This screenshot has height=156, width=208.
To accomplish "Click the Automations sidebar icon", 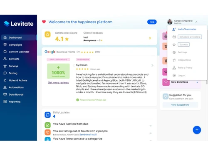I will point(5,87).
